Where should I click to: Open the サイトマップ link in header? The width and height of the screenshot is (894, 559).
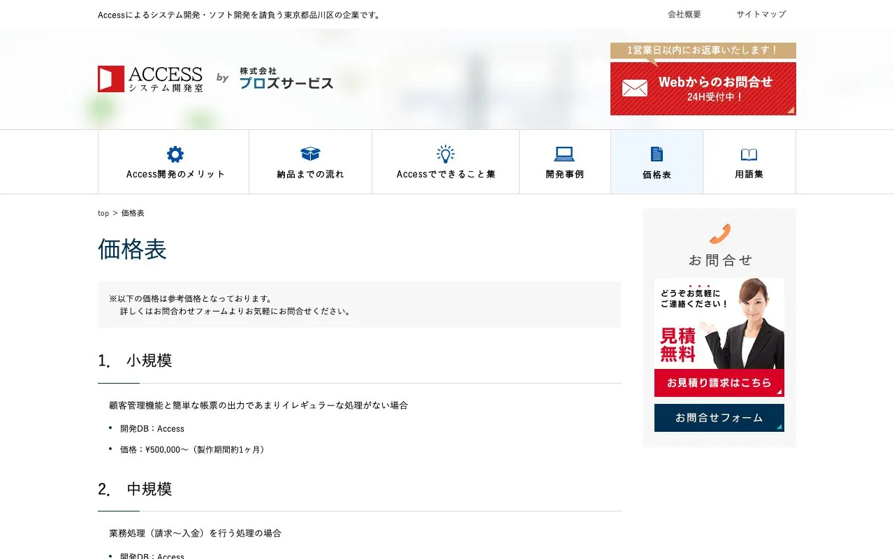click(761, 14)
